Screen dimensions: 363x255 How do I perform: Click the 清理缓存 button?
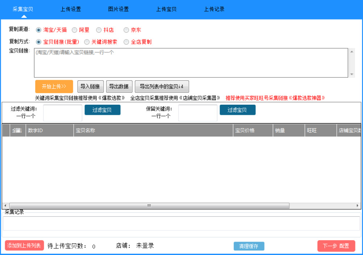(x=249, y=246)
